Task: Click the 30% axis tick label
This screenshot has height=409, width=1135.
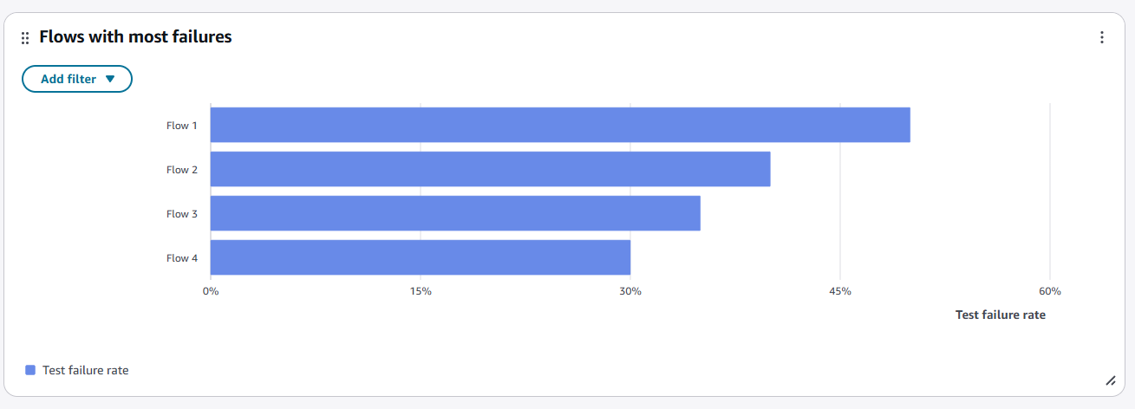Action: pos(630,291)
